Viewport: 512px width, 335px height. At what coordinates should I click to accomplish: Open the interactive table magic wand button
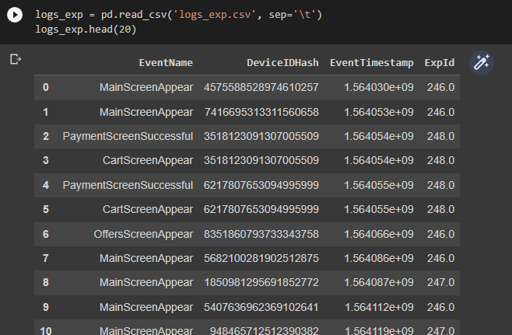482,63
